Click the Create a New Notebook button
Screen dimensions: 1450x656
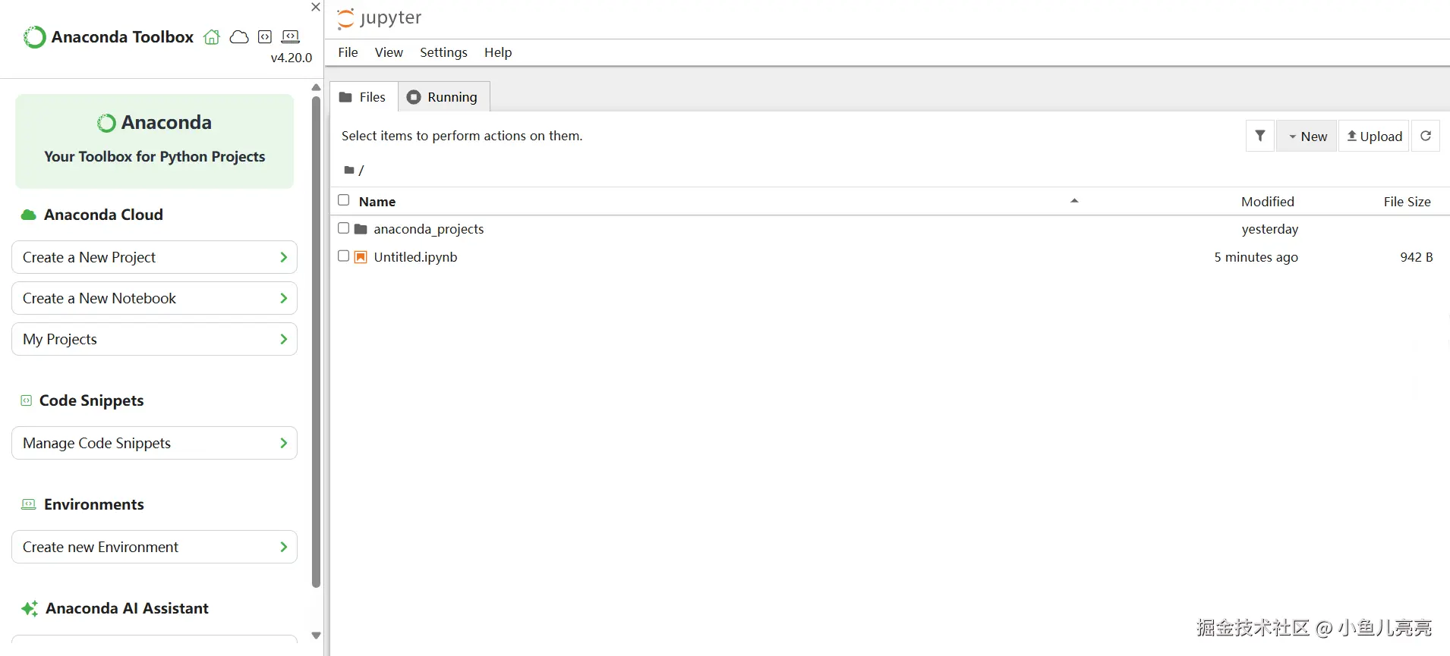154,298
